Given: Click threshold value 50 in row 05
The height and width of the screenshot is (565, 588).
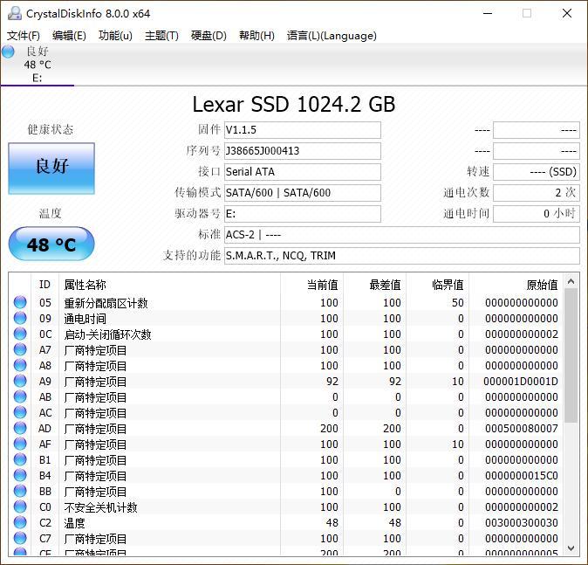Looking at the screenshot, I should point(457,302).
